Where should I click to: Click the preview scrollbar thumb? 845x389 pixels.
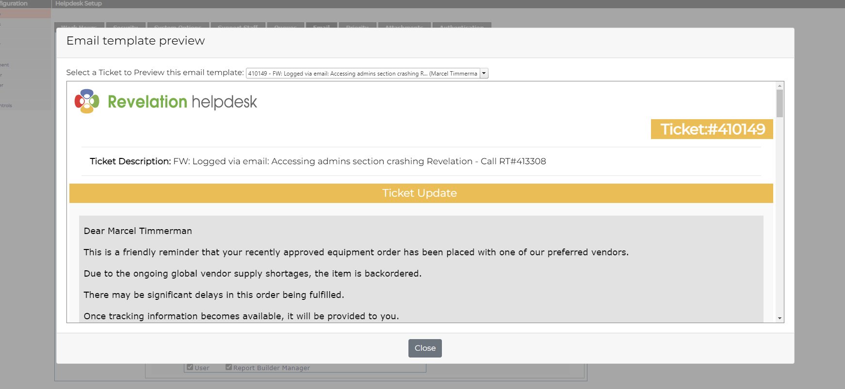[780, 103]
